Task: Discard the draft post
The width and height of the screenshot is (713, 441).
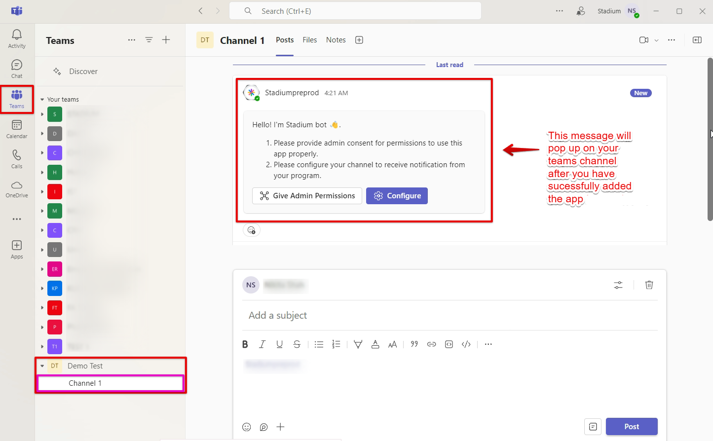Action: point(649,285)
